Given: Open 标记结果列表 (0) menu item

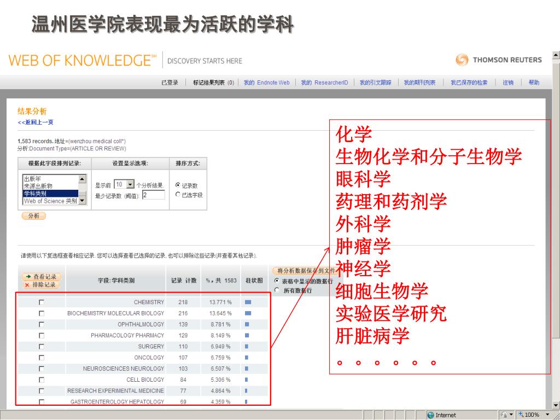Looking at the screenshot, I should (214, 83).
